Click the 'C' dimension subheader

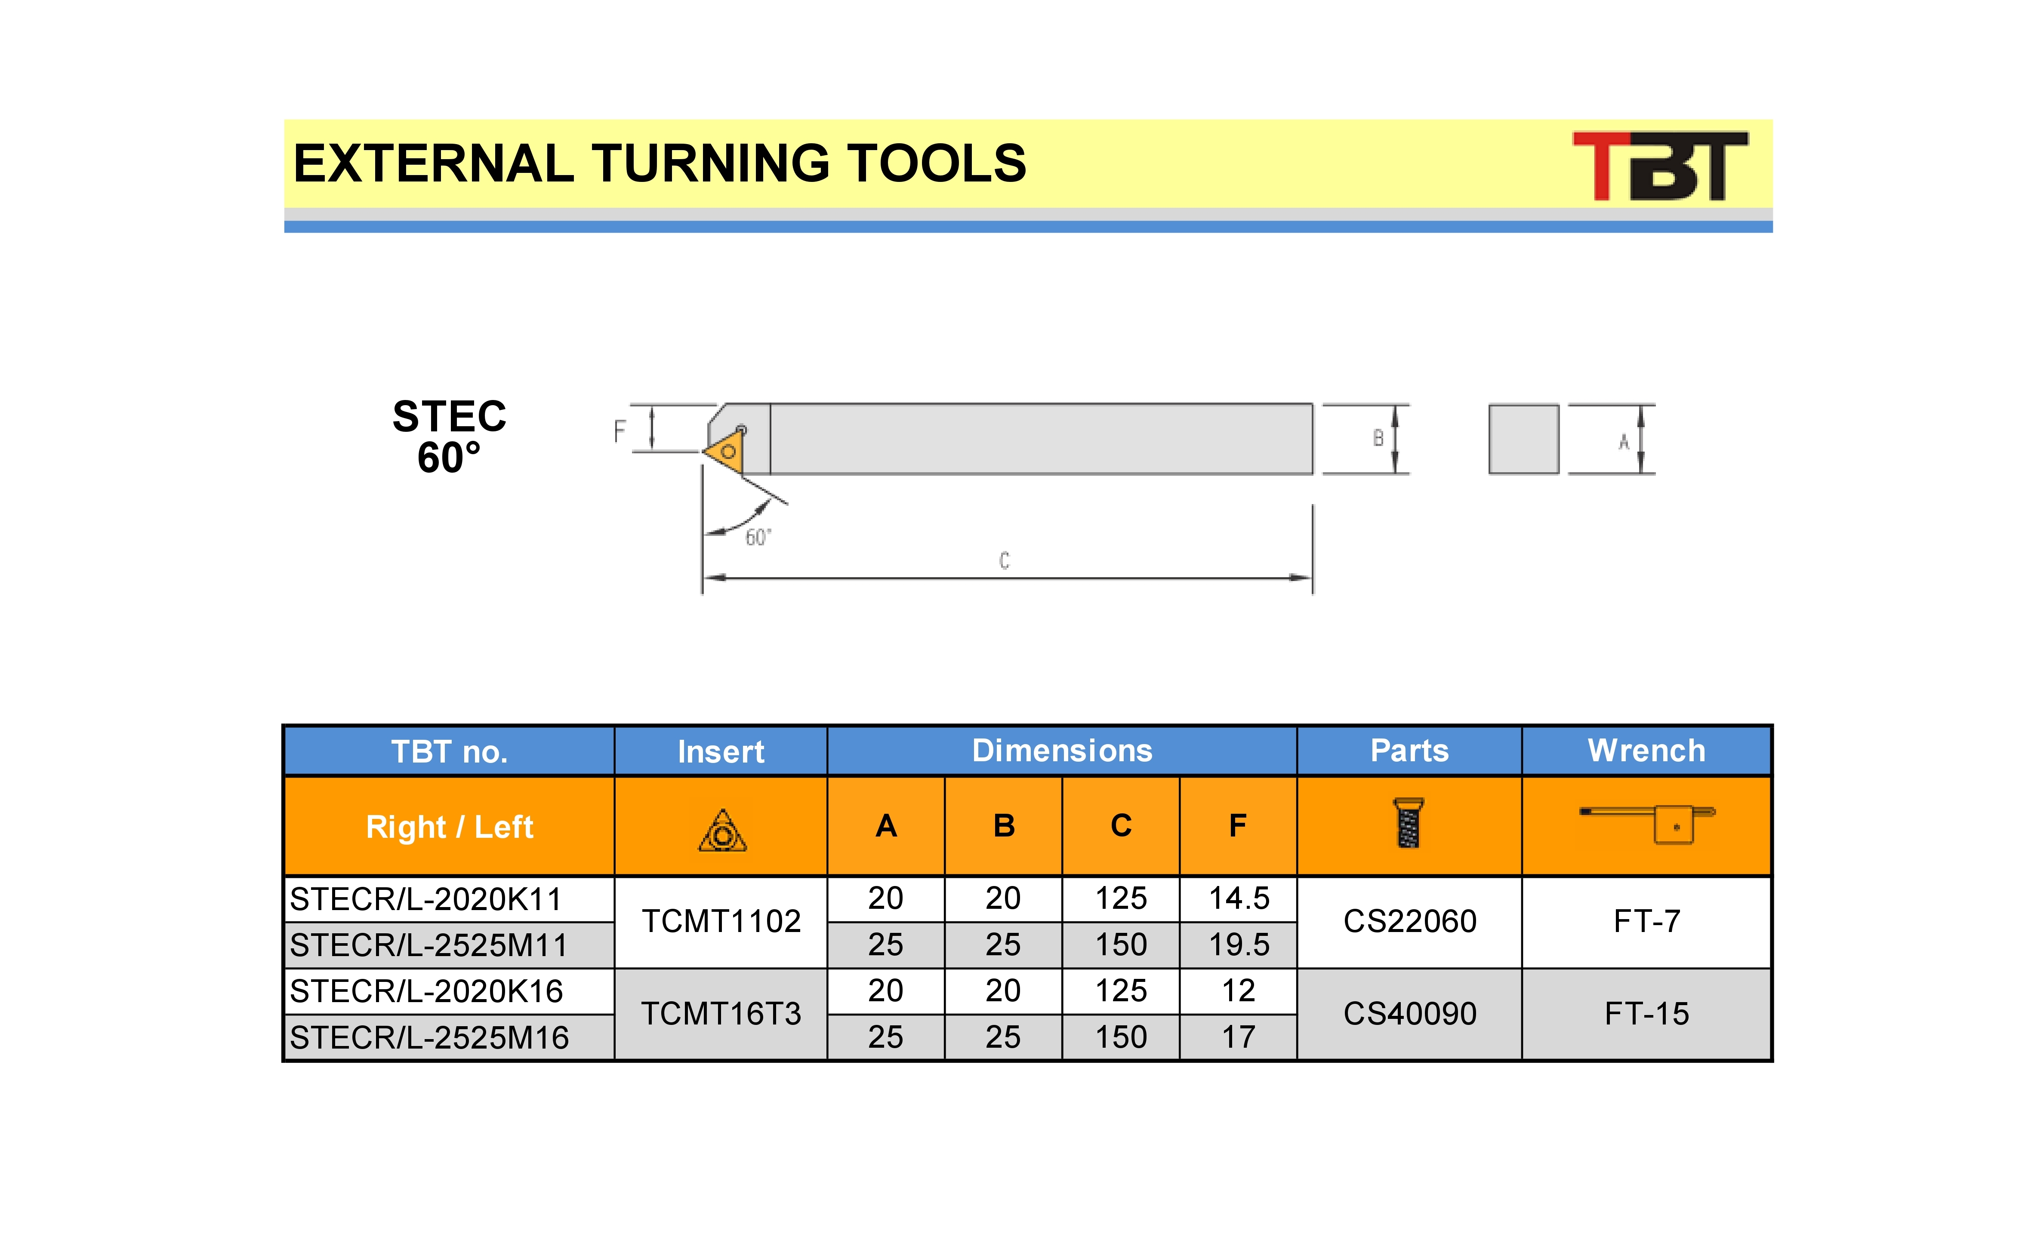click(x=1121, y=825)
